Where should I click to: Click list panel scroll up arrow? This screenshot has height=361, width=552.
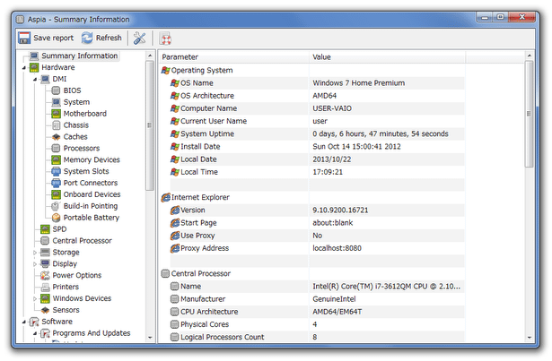(x=530, y=56)
